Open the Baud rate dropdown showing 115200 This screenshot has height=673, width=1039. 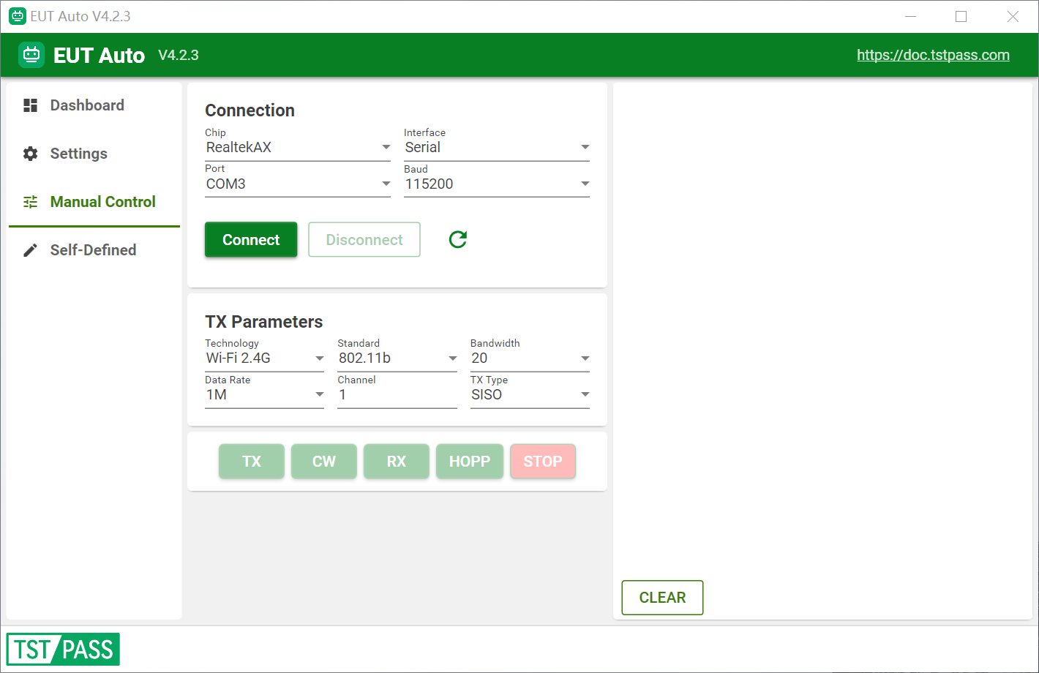(497, 184)
